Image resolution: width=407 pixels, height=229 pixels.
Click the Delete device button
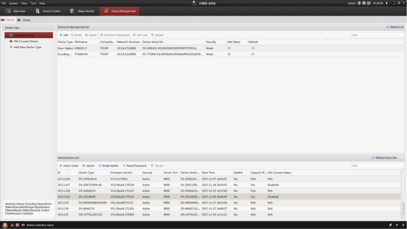[x=91, y=35]
